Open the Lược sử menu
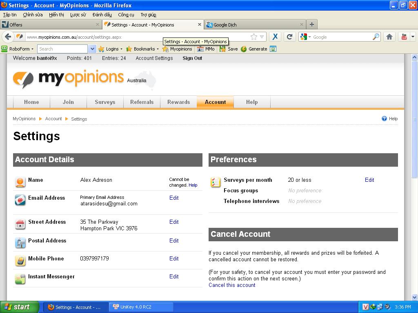This screenshot has height=313, width=418. [78, 15]
